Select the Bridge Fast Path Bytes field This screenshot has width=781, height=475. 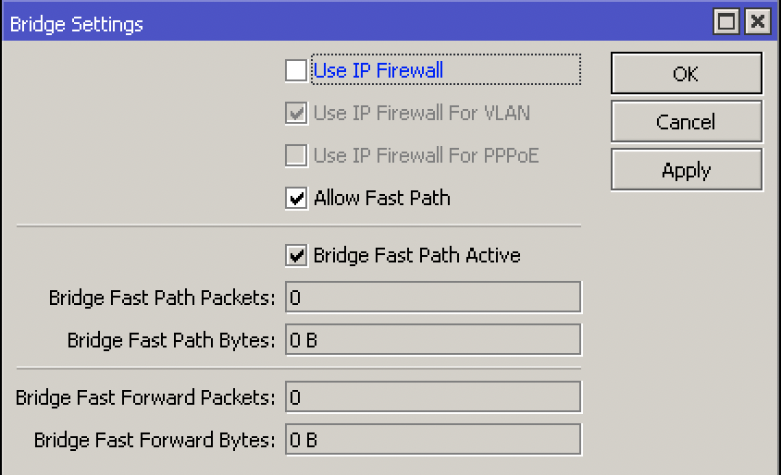tap(432, 340)
